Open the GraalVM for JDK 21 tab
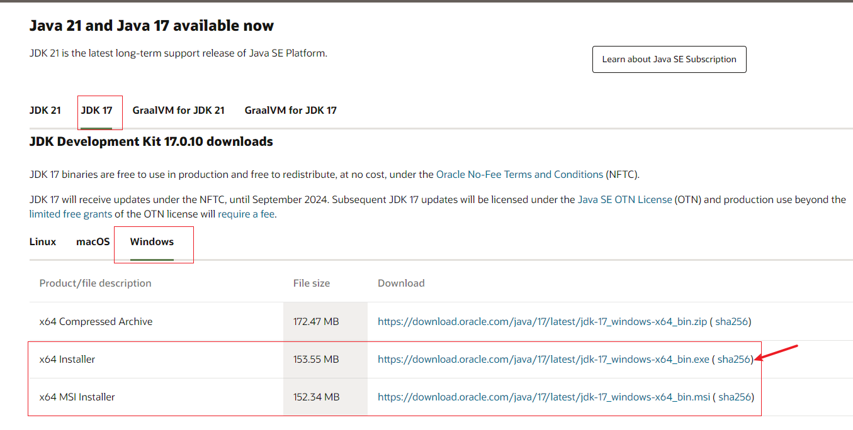The height and width of the screenshot is (430, 853). (178, 110)
